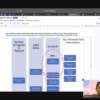Expand the border dash style dropdown
Viewport: 100px width, 100px height.
click(x=18, y=23)
